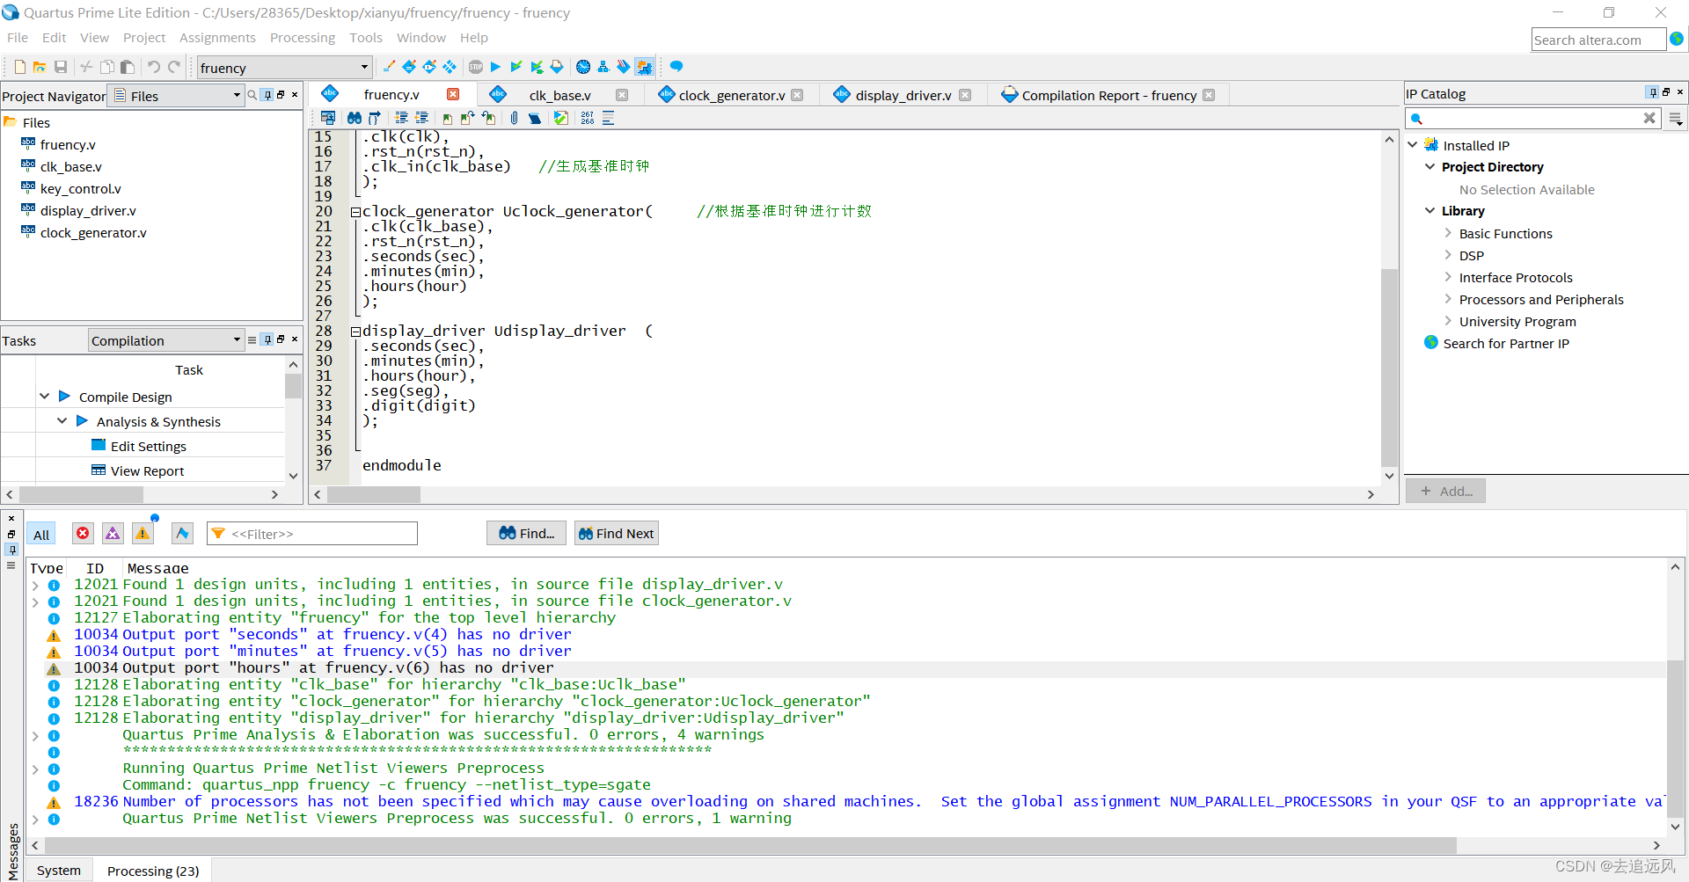The image size is (1689, 882).
Task: Open the Tasks Compilation dropdown
Action: point(165,340)
